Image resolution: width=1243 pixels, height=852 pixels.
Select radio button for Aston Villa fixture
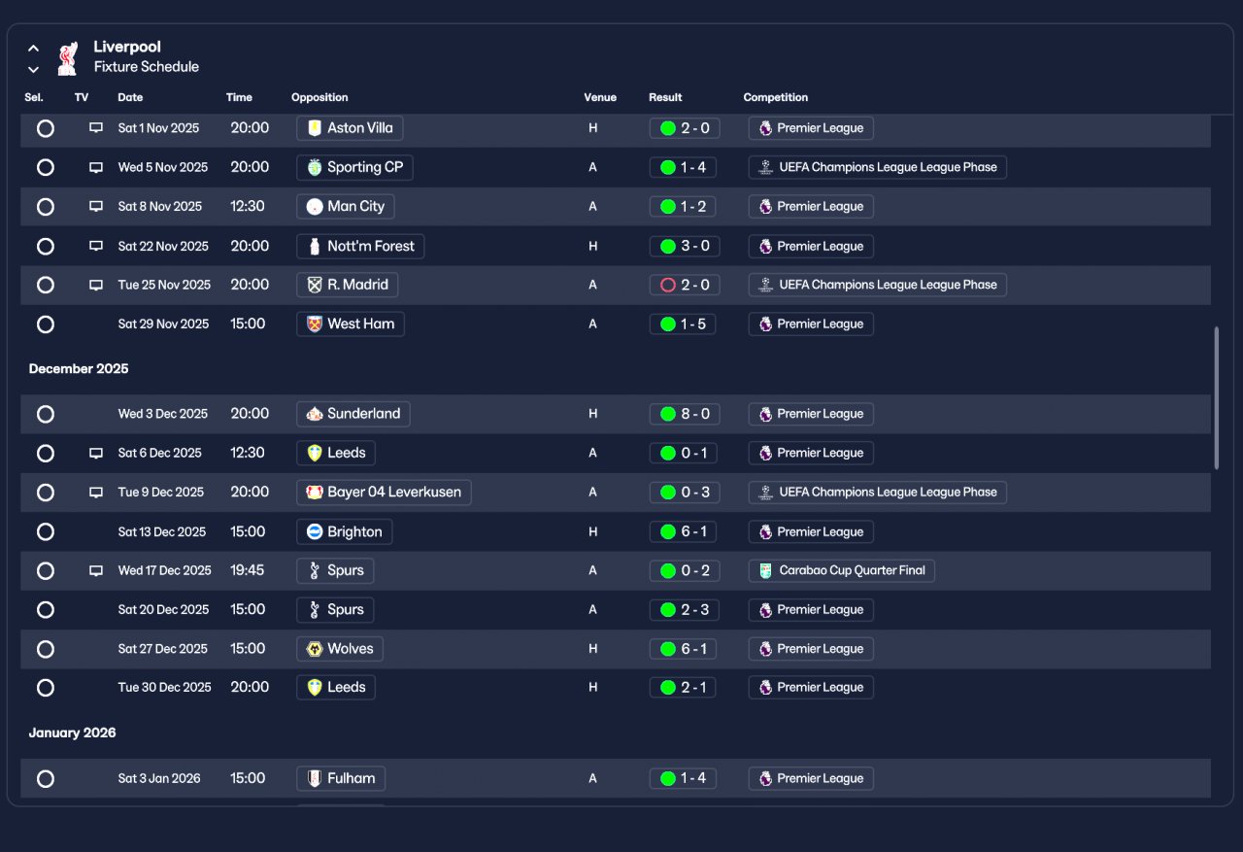click(x=46, y=128)
